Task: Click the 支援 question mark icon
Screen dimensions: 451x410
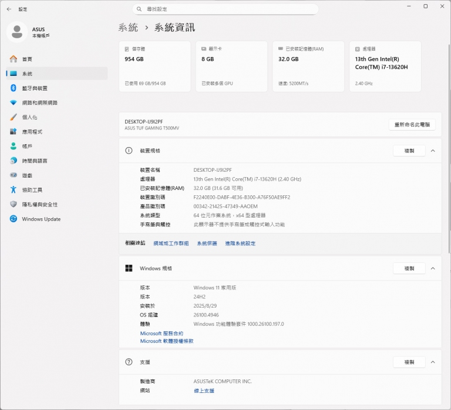Action: (x=129, y=362)
